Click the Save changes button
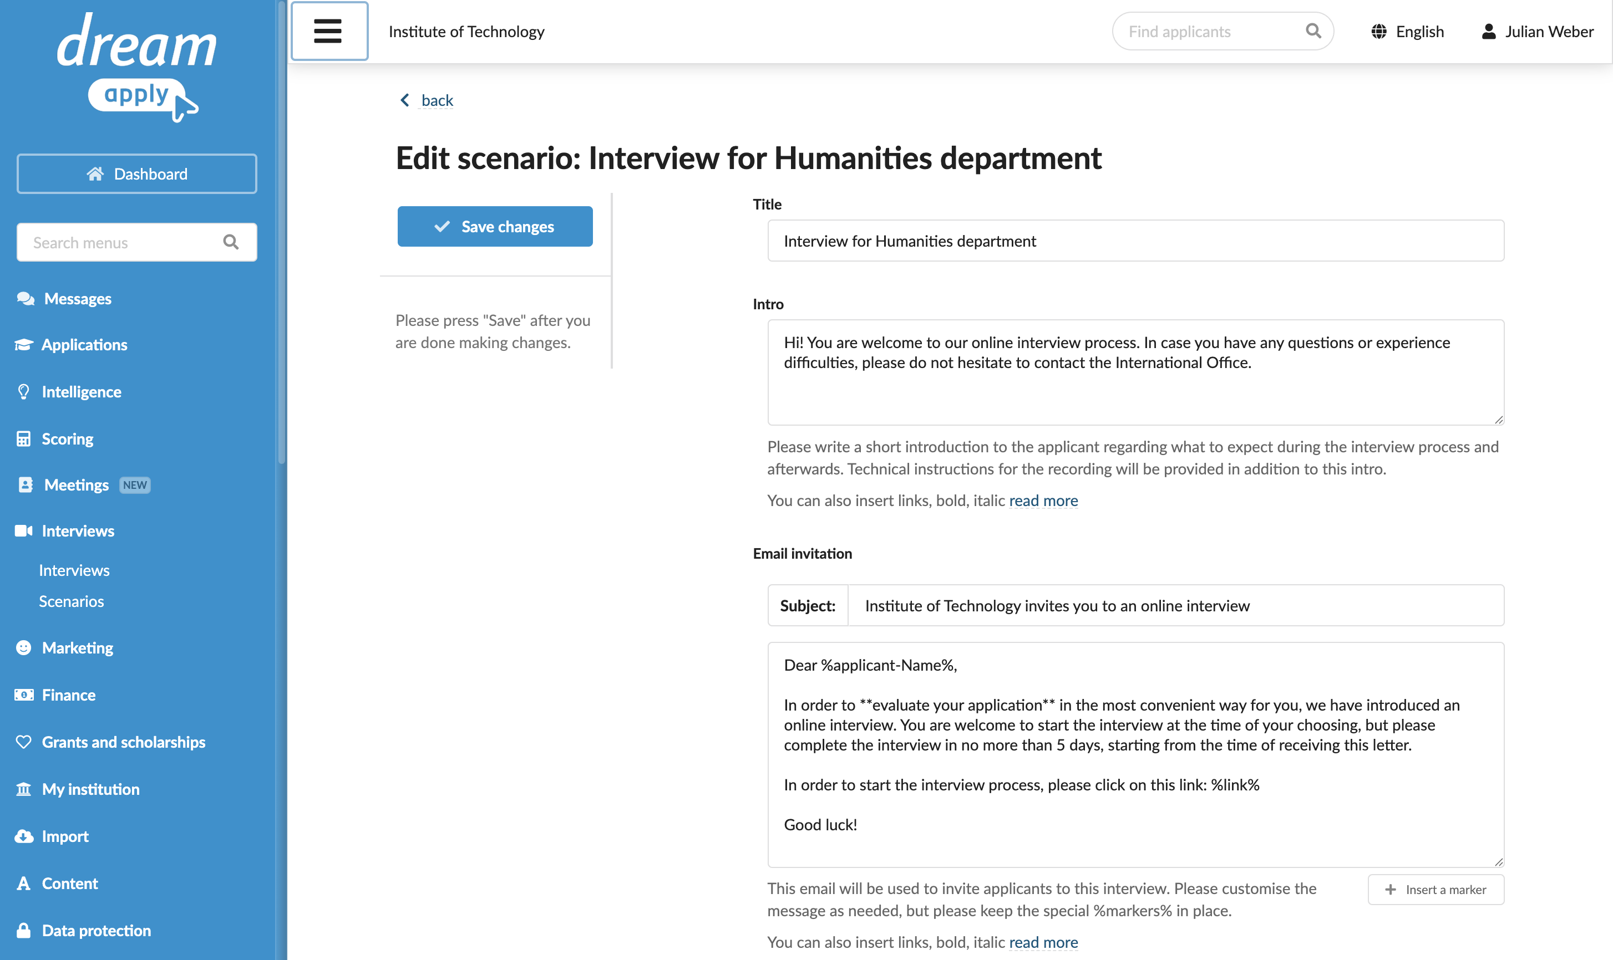This screenshot has width=1613, height=960. click(x=495, y=226)
